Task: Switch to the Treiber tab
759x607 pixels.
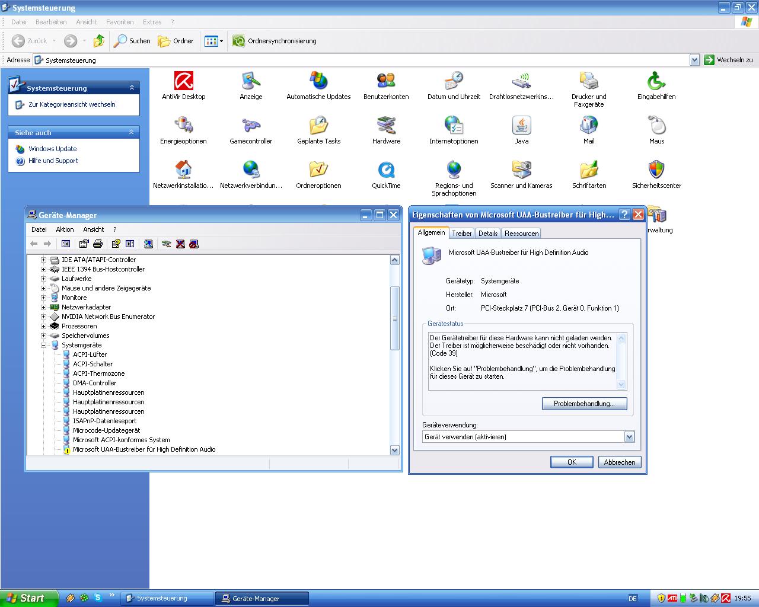Action: tap(462, 234)
